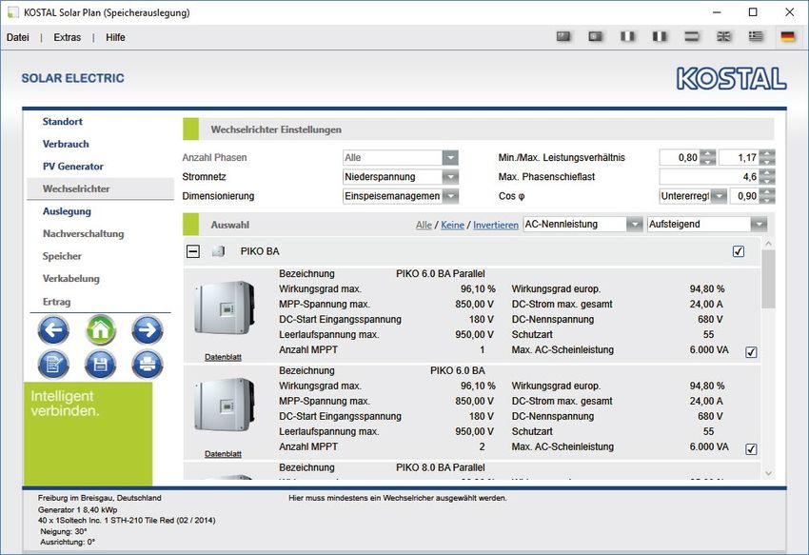Go to the Standort step
This screenshot has width=809, height=555.
click(x=63, y=122)
